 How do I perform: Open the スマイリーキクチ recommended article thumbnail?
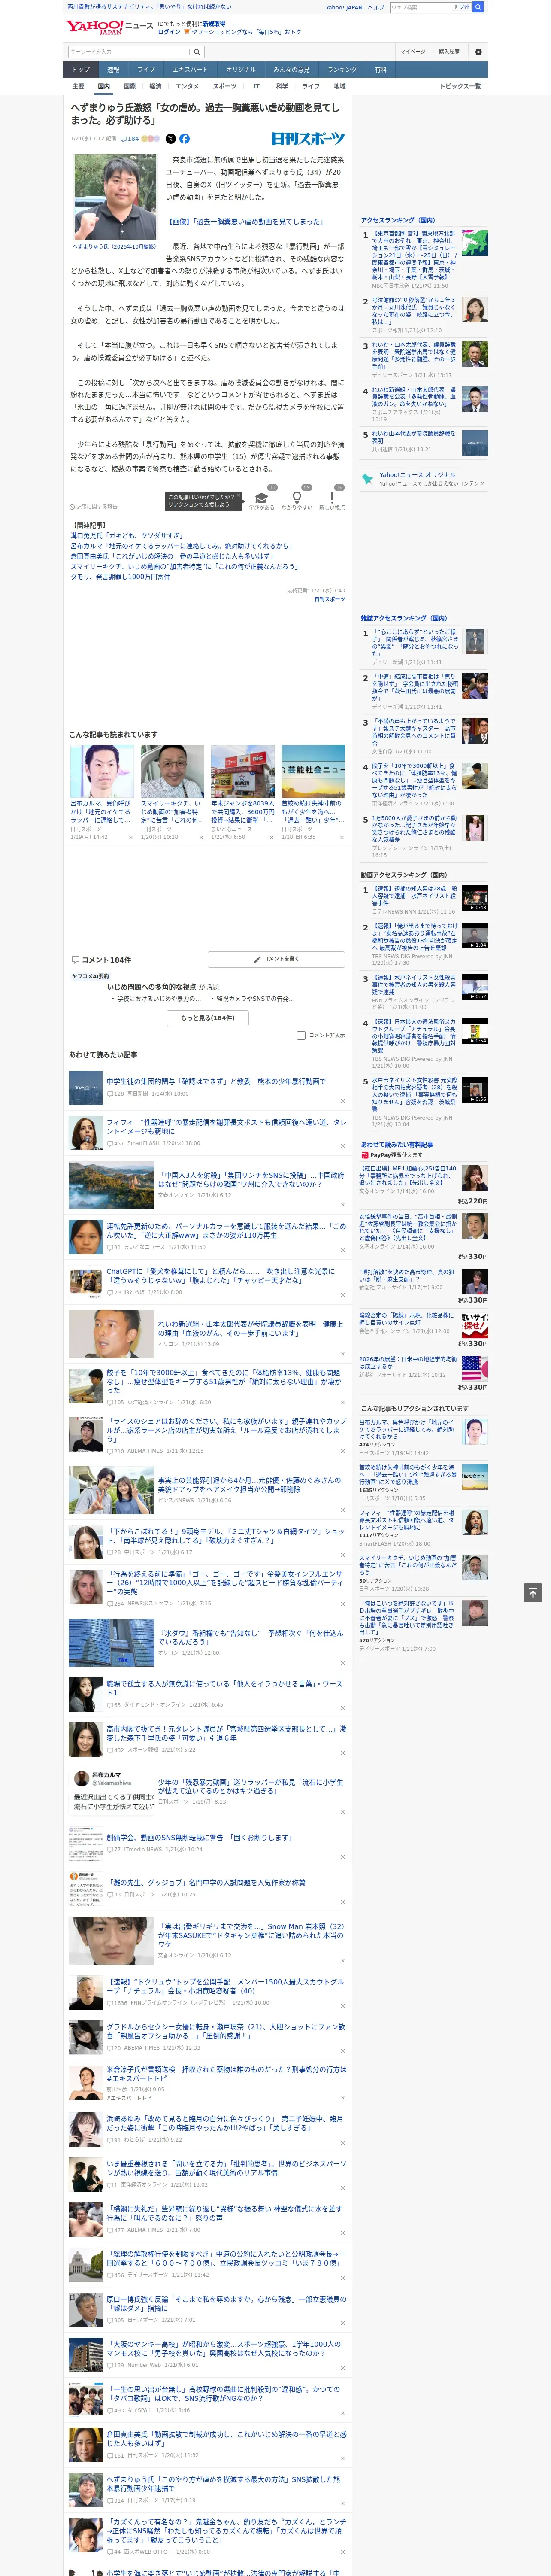coord(172,771)
